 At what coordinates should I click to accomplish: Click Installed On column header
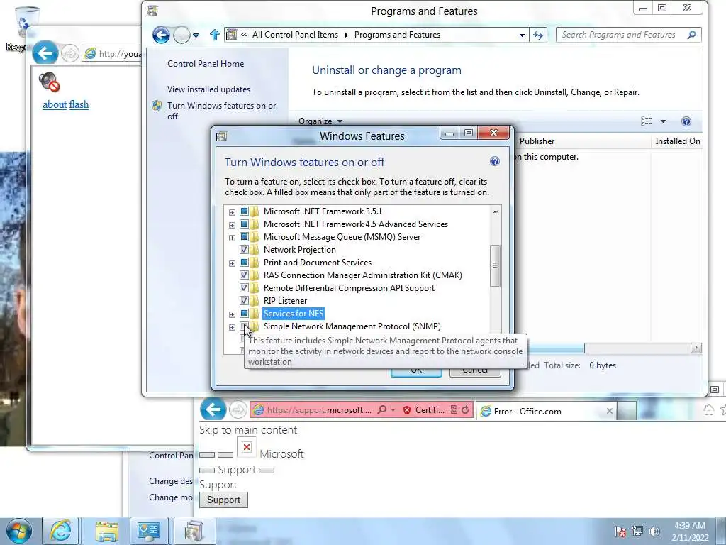pos(677,141)
